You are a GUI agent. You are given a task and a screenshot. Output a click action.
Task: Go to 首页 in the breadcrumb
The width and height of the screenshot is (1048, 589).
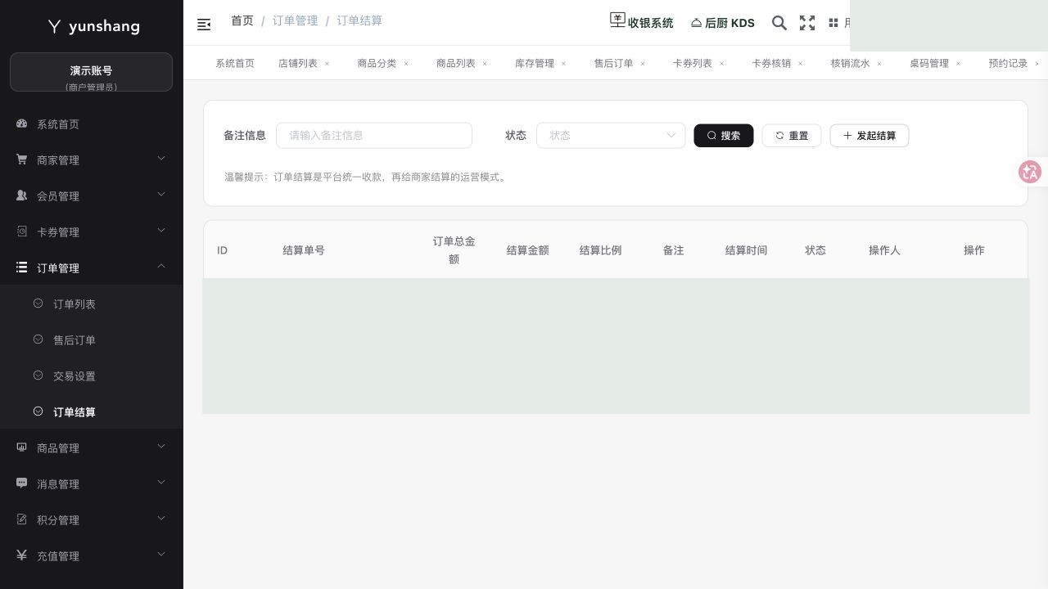pos(242,20)
